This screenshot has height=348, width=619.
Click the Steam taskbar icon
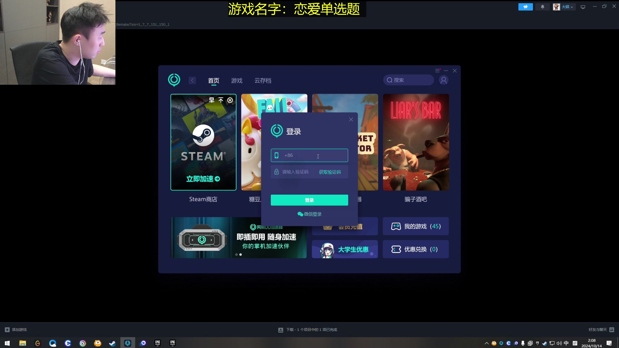coord(113,343)
